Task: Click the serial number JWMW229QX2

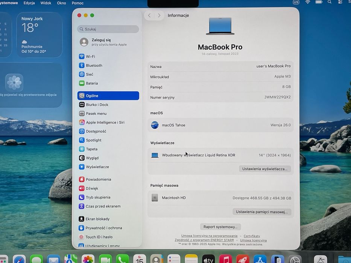Action: click(277, 97)
